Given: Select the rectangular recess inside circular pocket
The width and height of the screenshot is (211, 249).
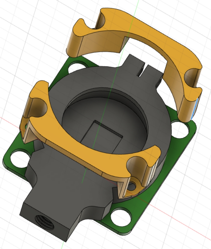Looking at the screenshot, I should tap(102, 137).
